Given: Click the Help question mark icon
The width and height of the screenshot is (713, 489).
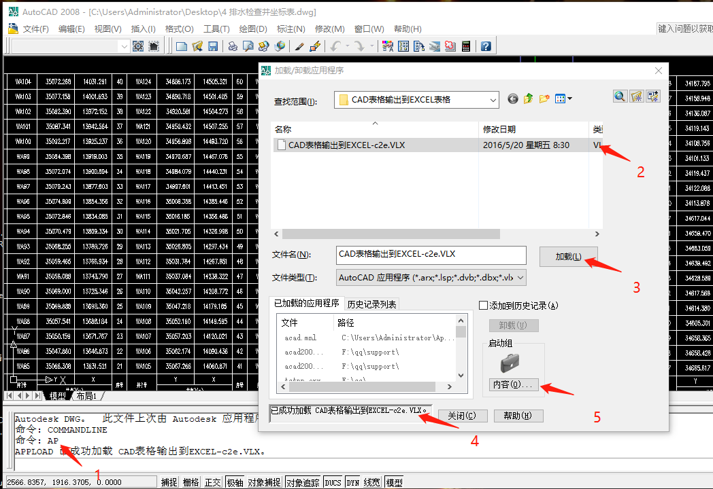Looking at the screenshot, I should (x=486, y=46).
